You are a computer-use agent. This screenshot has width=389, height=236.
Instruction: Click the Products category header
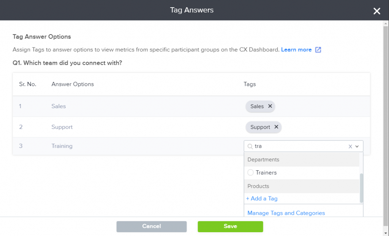tap(258, 186)
